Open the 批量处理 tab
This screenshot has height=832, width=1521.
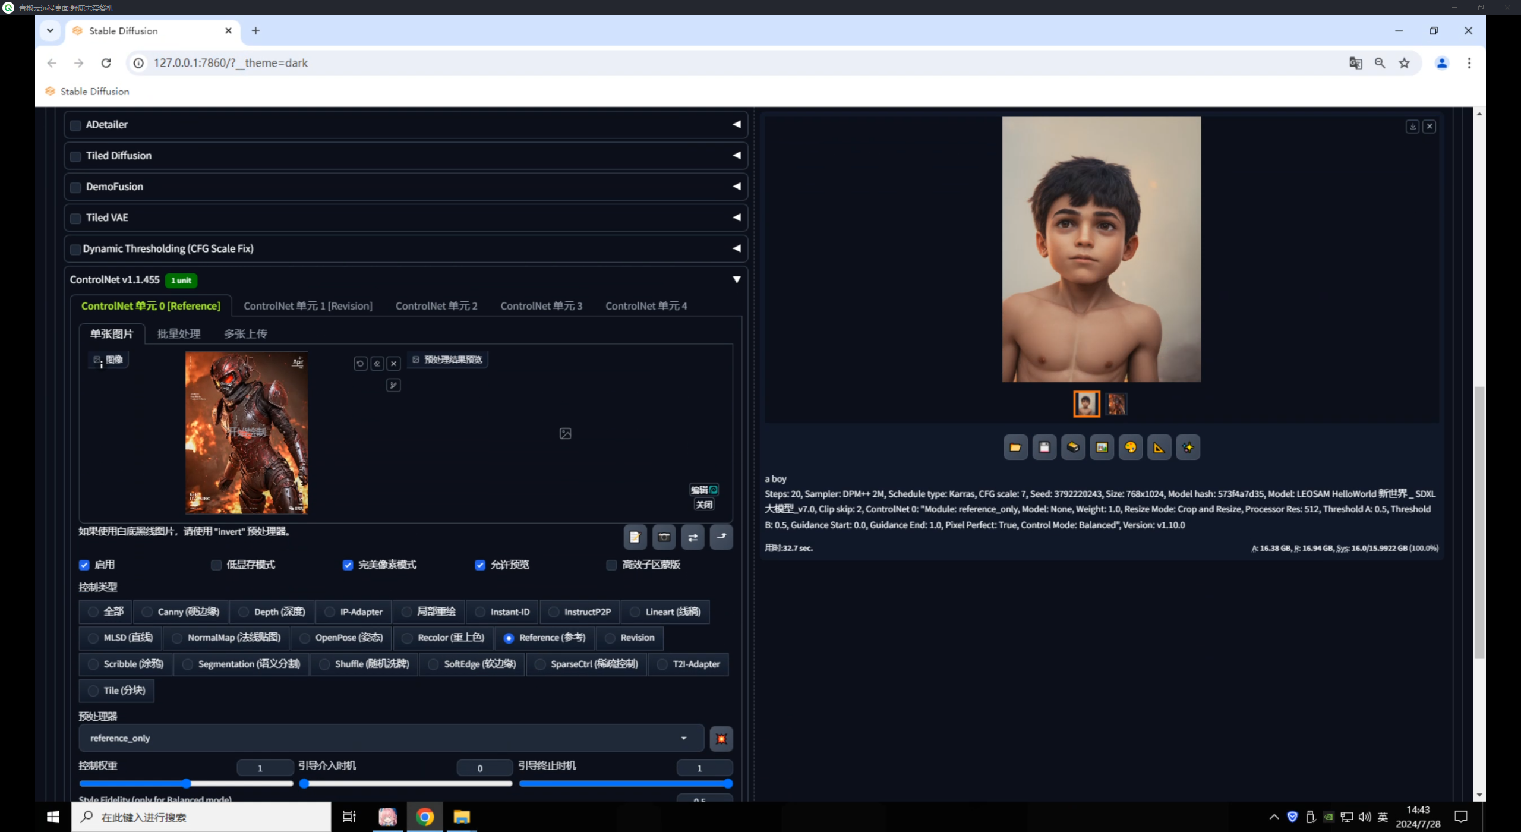(178, 334)
